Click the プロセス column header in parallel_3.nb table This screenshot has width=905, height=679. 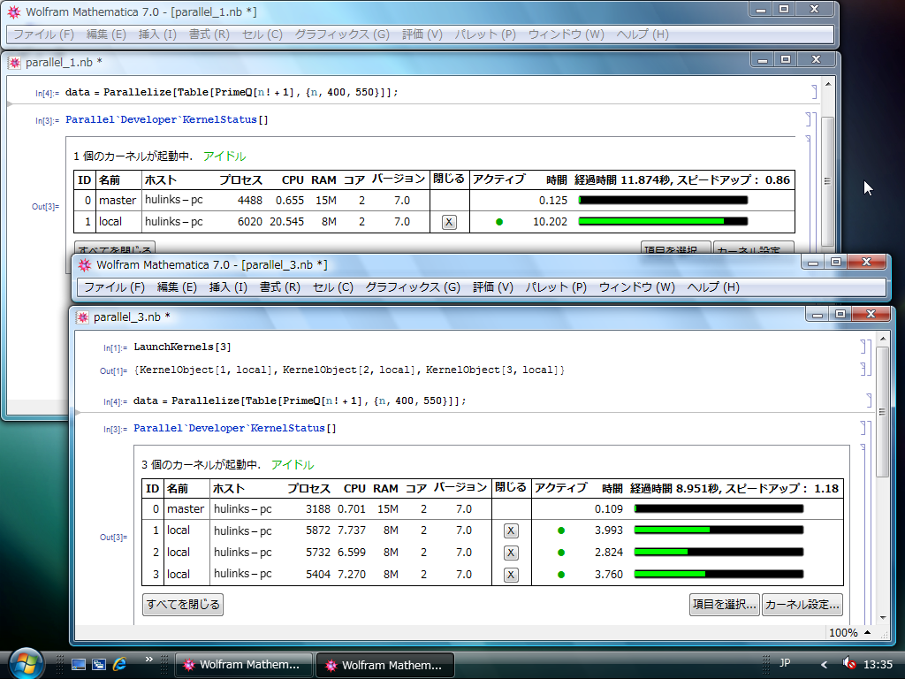coord(308,488)
